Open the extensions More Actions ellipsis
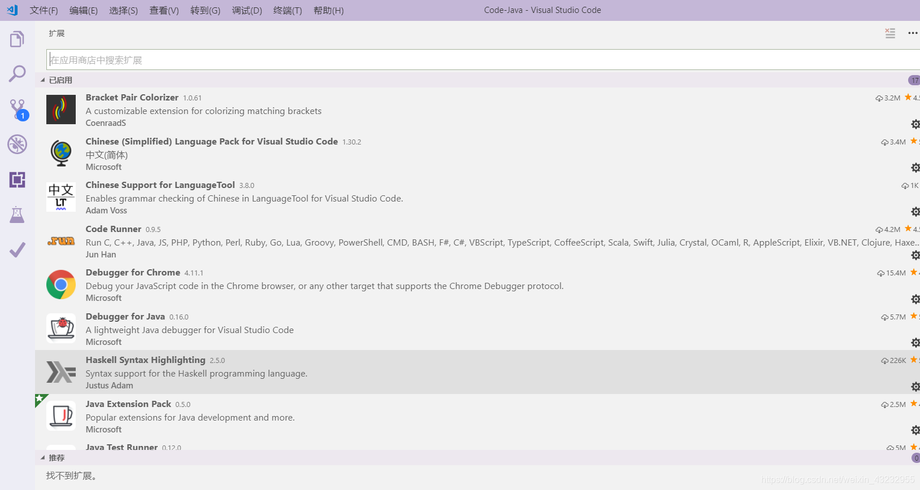This screenshot has height=490, width=920. [x=913, y=33]
